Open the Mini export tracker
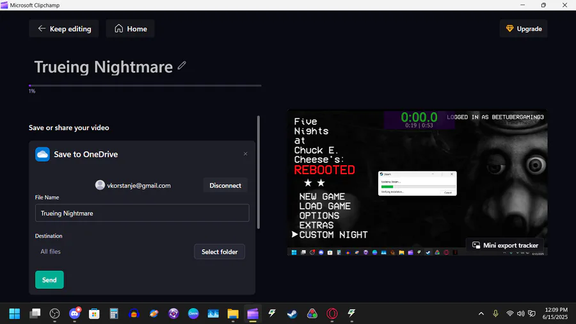 tap(505, 245)
